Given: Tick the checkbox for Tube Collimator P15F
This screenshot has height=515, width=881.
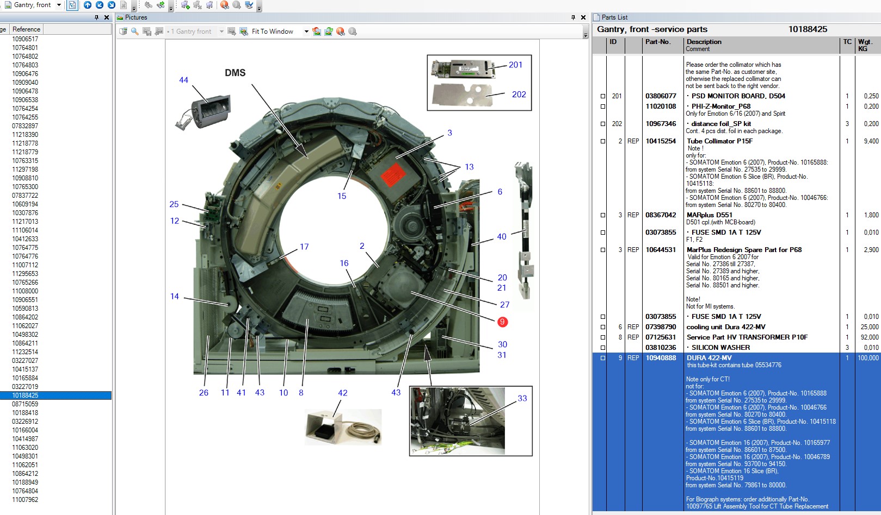Looking at the screenshot, I should tap(602, 141).
